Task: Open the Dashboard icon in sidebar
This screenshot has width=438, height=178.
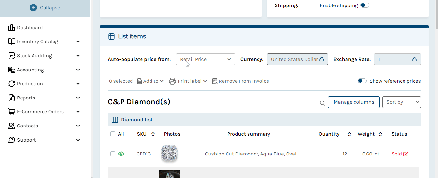Action: pyautogui.click(x=12, y=28)
